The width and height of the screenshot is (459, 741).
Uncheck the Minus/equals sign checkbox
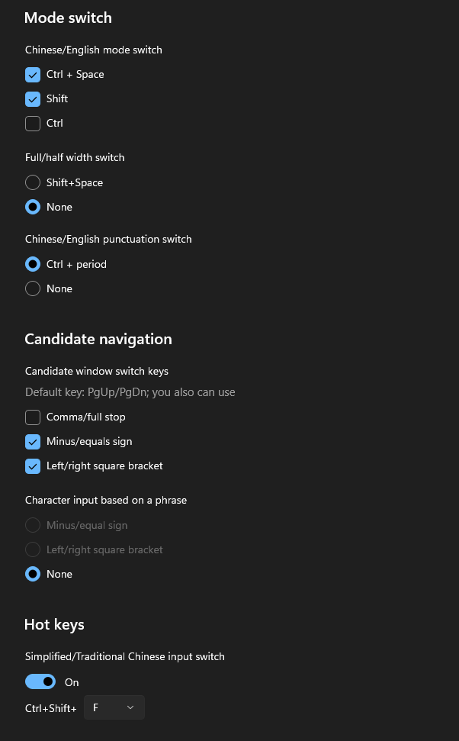pyautogui.click(x=32, y=441)
